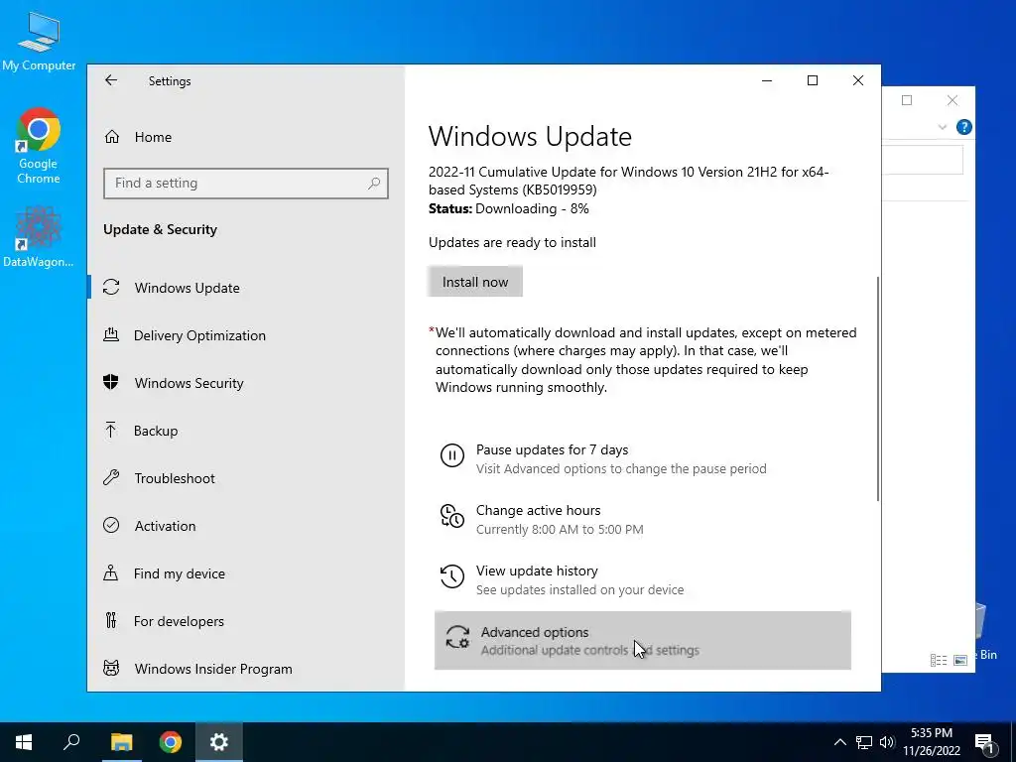
Task: Select the DataWagon desktop shortcut
Action: [x=39, y=237]
